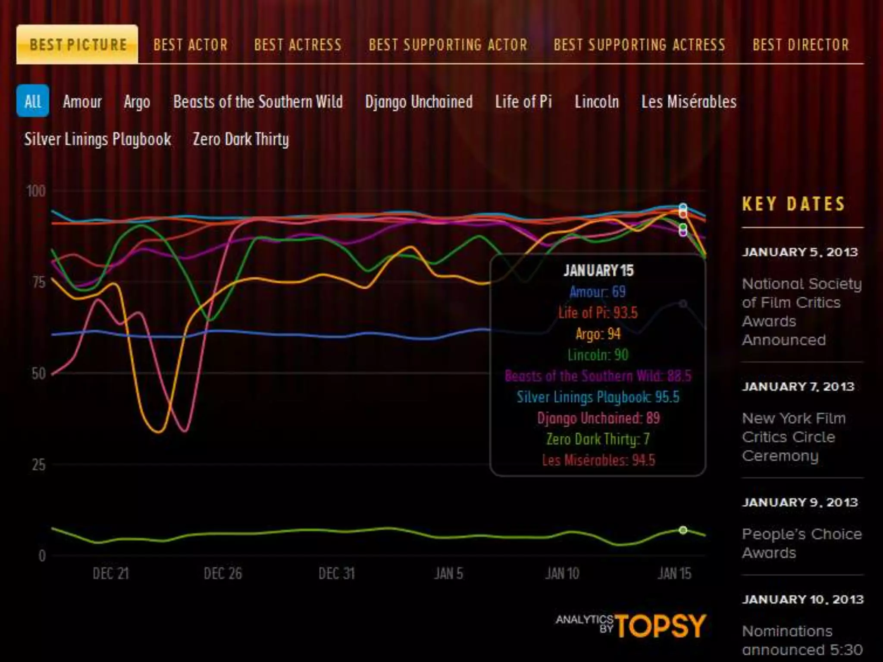Show only Beasts of the Southern Wild
This screenshot has height=662, width=883.
pos(258,102)
